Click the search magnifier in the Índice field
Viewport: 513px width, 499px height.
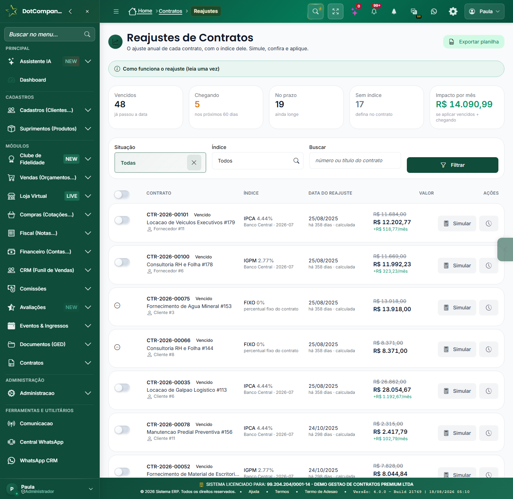296,161
